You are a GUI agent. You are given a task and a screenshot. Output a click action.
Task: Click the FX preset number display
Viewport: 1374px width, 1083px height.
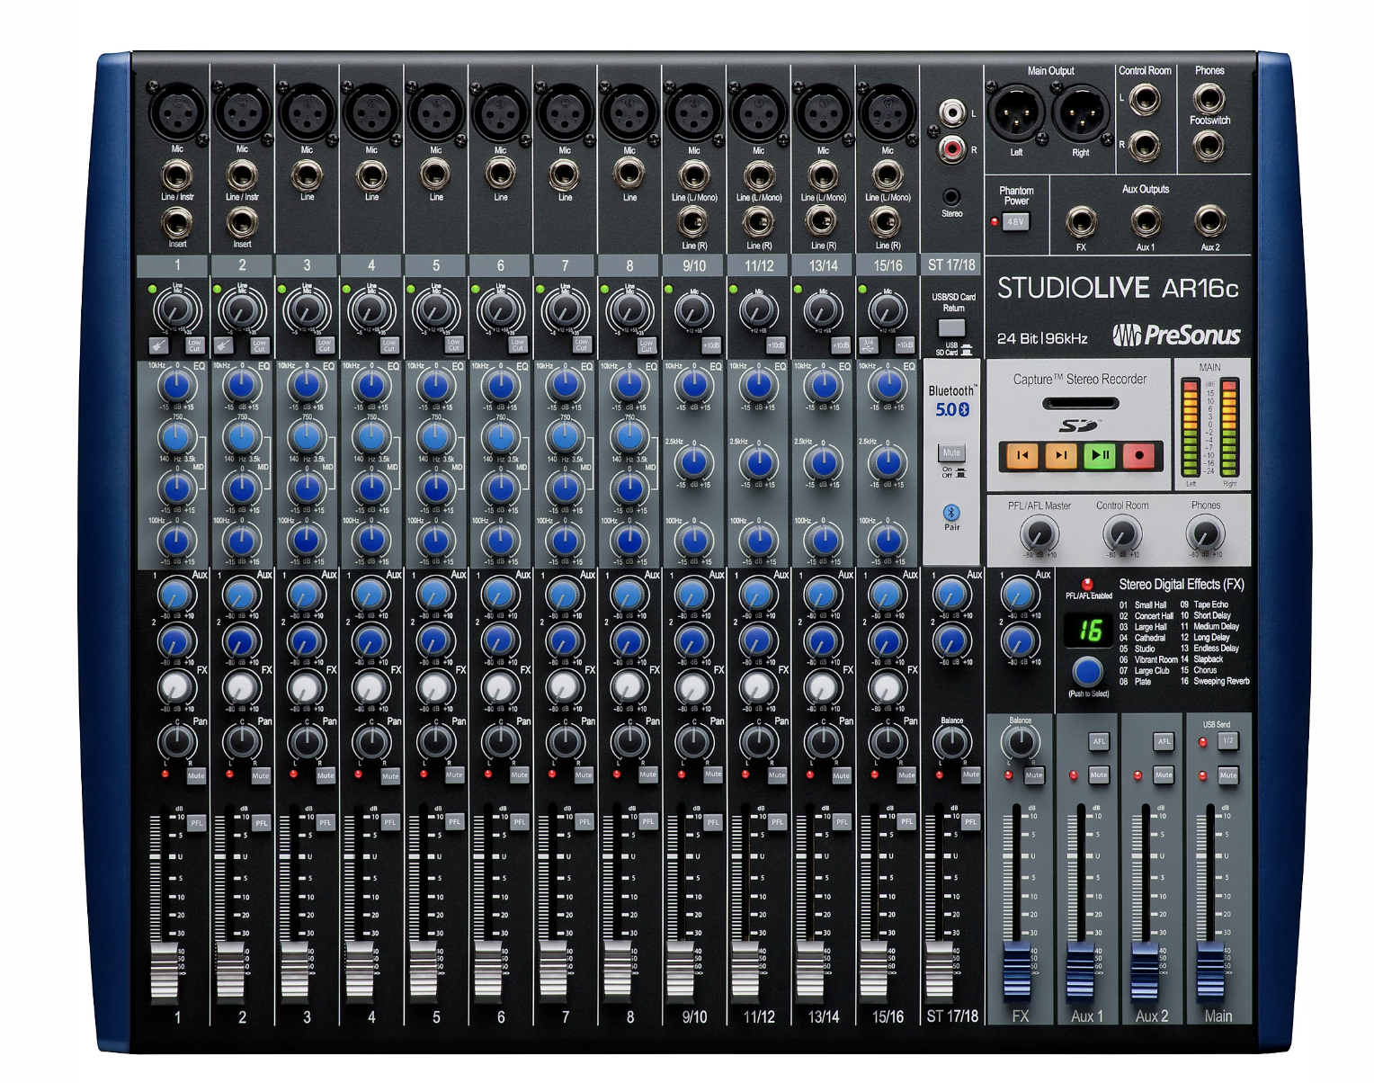click(x=1088, y=631)
